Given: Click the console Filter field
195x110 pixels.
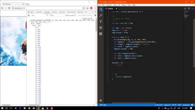Looking at the screenshot, I should coord(57,15).
